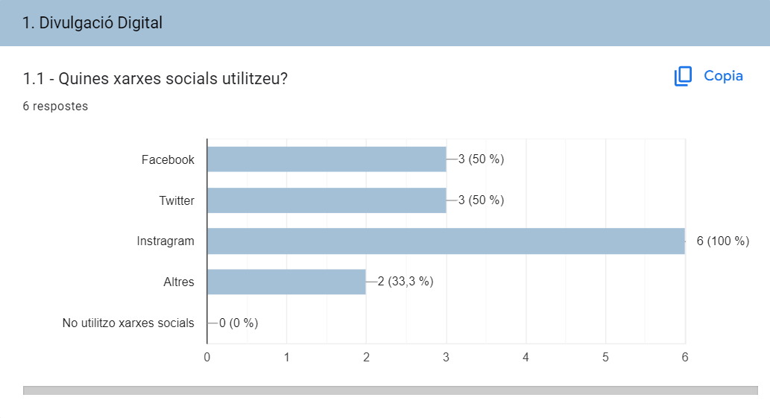Click the "6 (100 %)" value label
The image size is (770, 418).
(722, 241)
